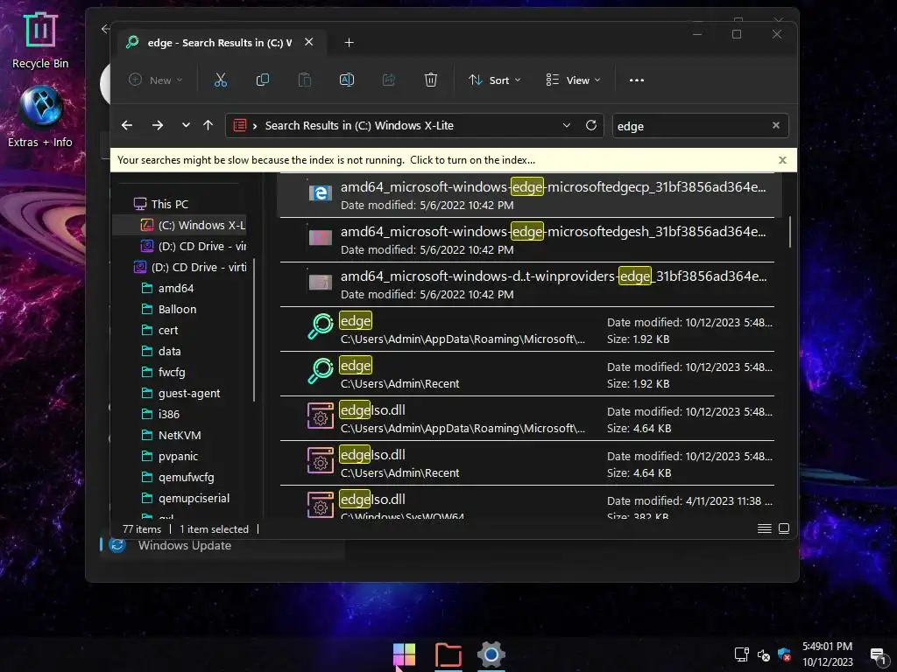Go back with the left arrow

pos(127,125)
